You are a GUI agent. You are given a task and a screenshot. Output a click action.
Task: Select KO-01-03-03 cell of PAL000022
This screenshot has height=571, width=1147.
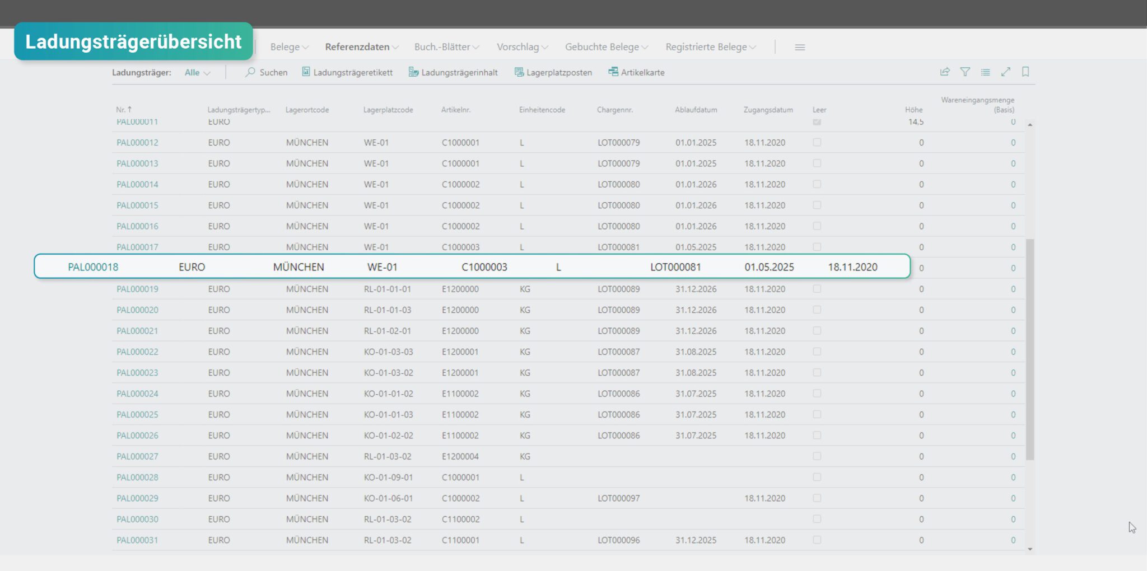389,352
